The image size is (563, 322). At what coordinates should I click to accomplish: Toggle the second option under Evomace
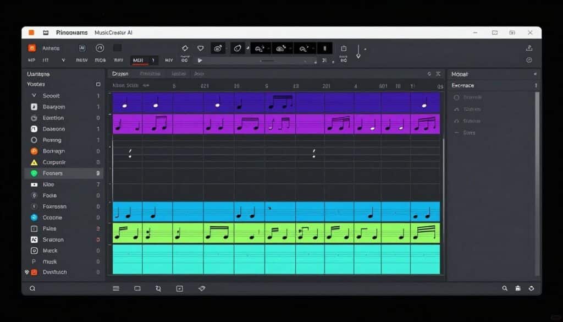pos(456,109)
